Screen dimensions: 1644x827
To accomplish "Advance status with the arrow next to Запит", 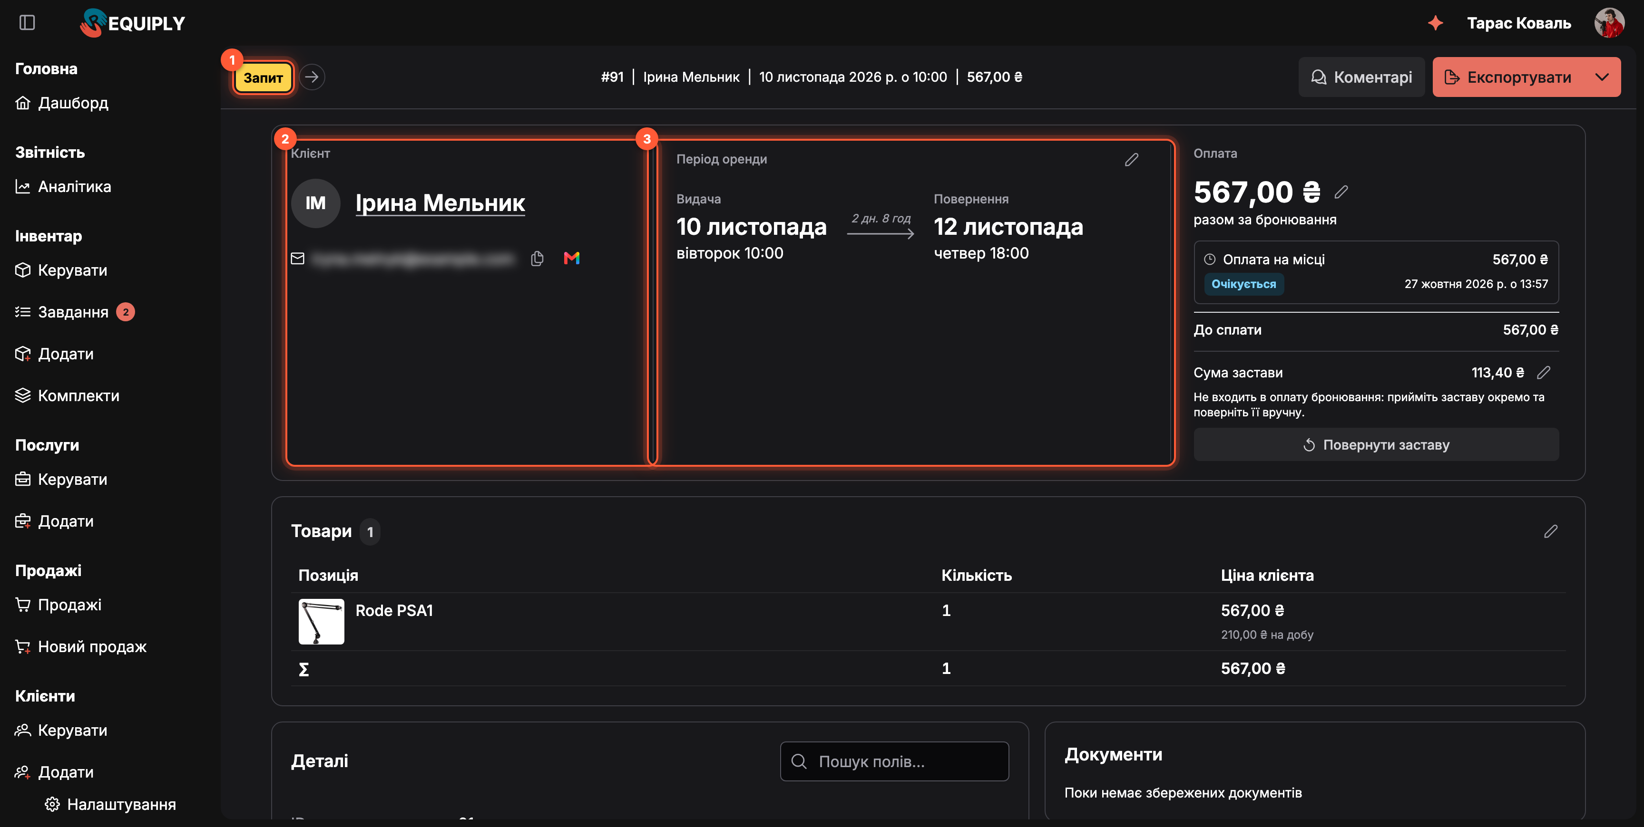I will (x=312, y=77).
